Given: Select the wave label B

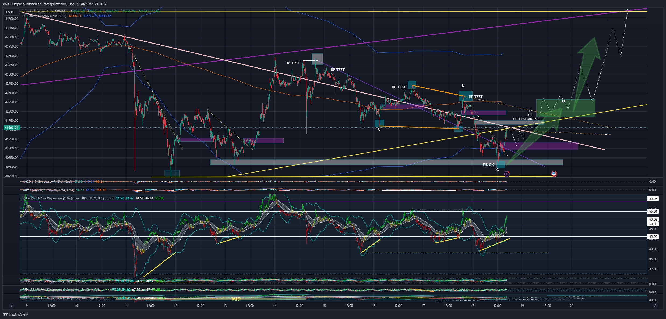Looking at the screenshot, I should tap(463, 86).
